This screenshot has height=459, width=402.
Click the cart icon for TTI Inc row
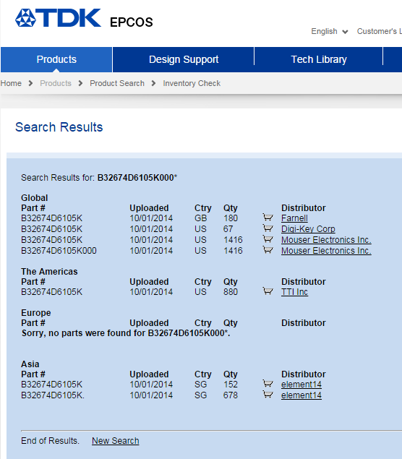[x=268, y=291]
